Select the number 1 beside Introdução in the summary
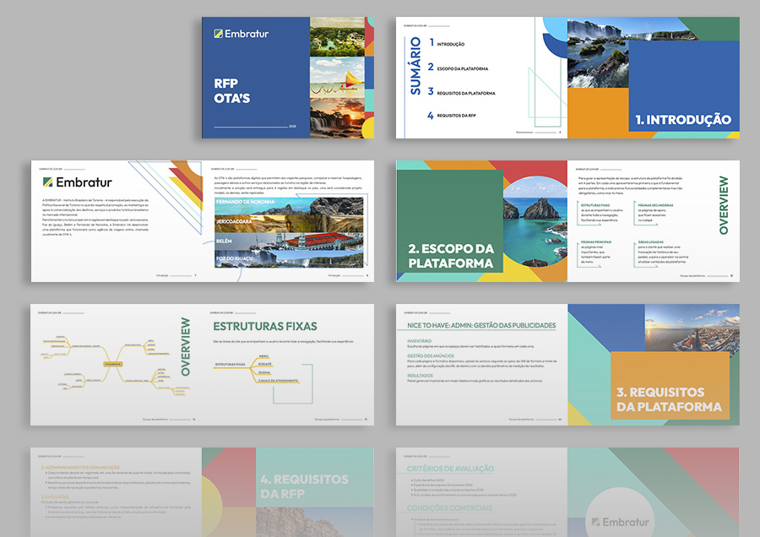Image resolution: width=760 pixels, height=537 pixels. [432, 42]
